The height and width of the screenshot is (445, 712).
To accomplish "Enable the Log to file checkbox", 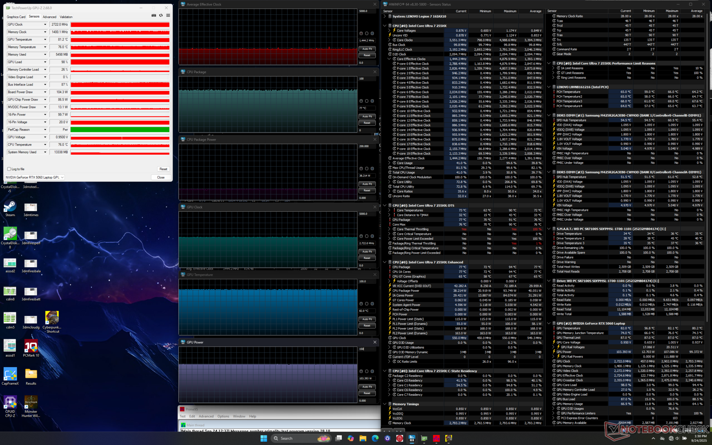I will [x=9, y=169].
